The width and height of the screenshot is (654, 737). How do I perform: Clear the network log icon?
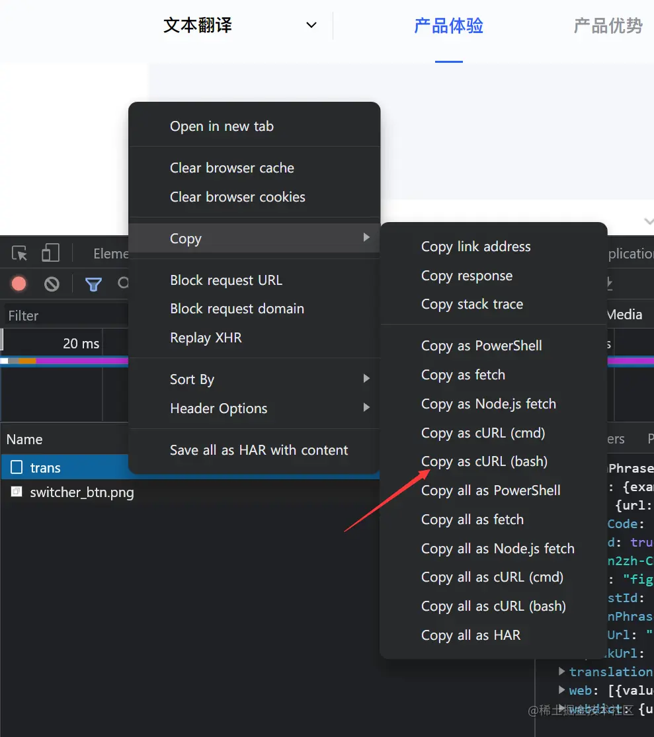click(52, 284)
